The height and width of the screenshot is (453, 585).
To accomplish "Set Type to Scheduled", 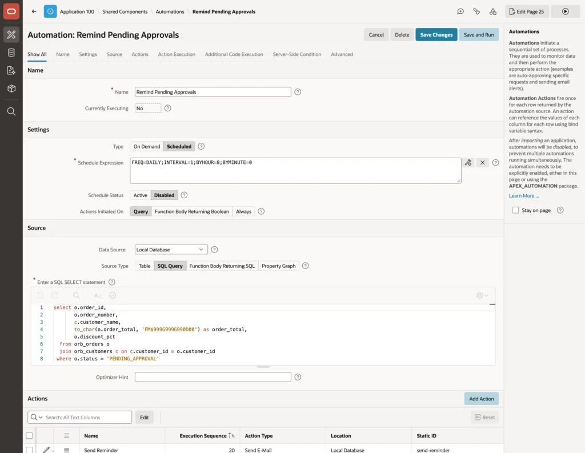I will 179,146.
